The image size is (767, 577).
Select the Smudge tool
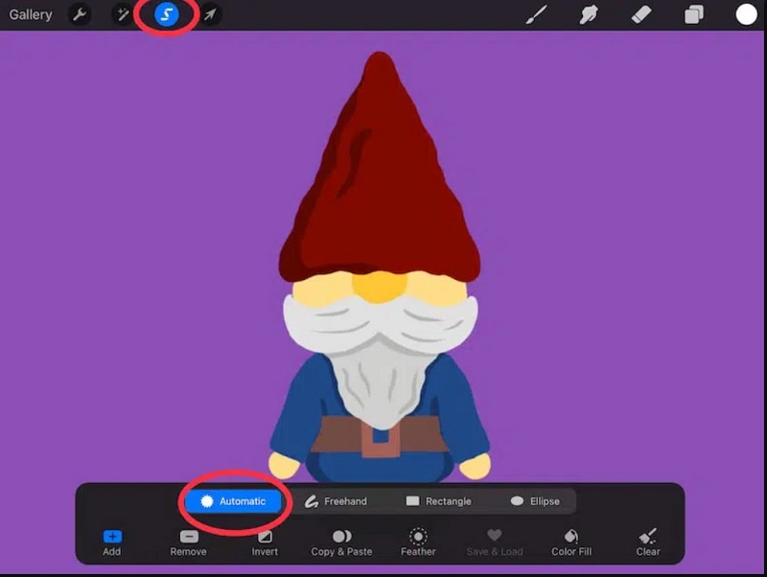pos(588,12)
